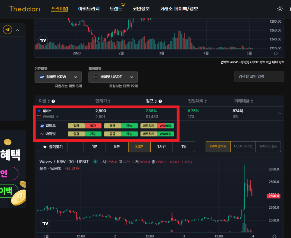Image resolution: width=291 pixels, height=238 pixels.
Task: Select the 1시간 interval
Action: tap(161, 147)
